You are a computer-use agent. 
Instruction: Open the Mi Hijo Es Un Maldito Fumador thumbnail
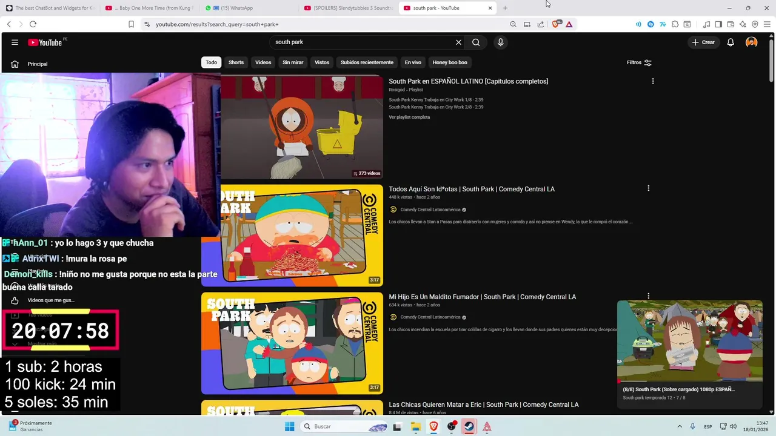292,343
